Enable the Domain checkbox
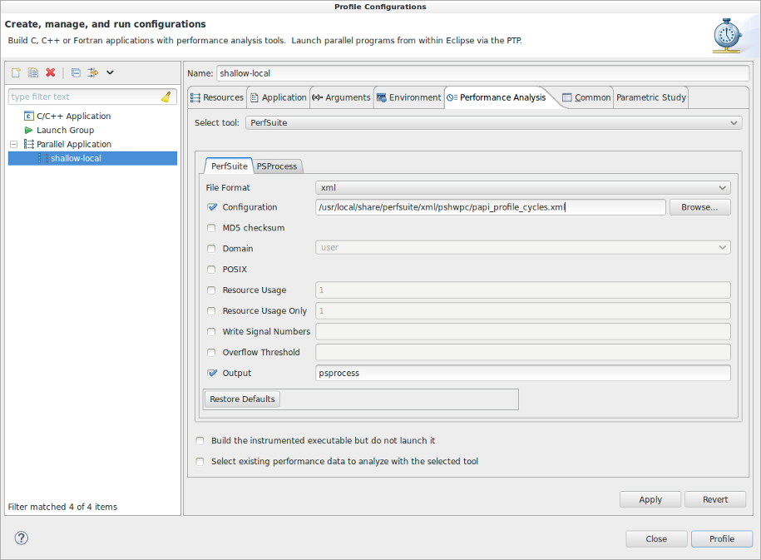This screenshot has height=560, width=761. coord(211,249)
